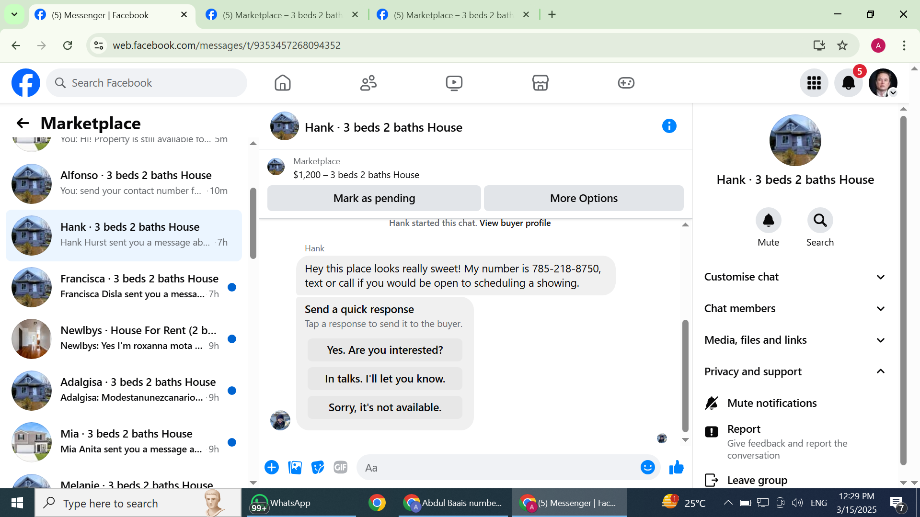The image size is (920, 517).
Task: Click the Mark as pending button
Action: (x=374, y=198)
